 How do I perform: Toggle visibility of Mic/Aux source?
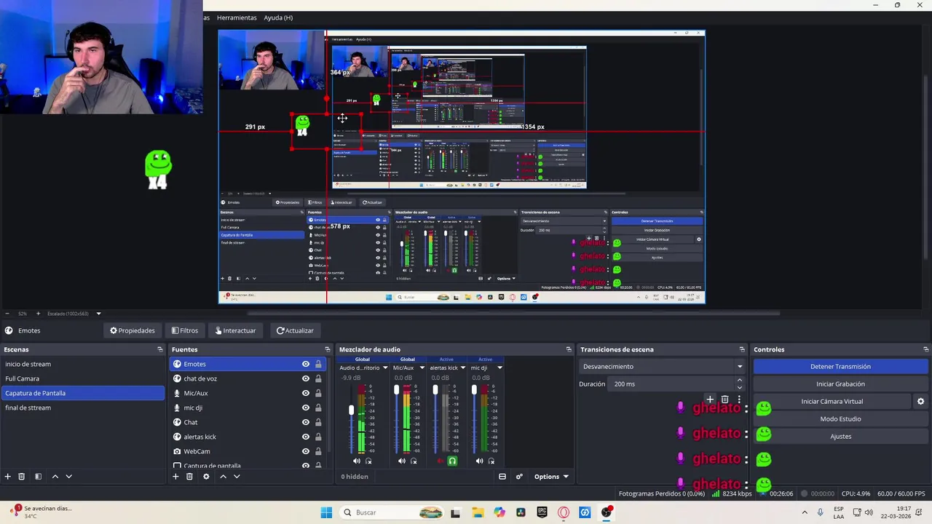(306, 393)
